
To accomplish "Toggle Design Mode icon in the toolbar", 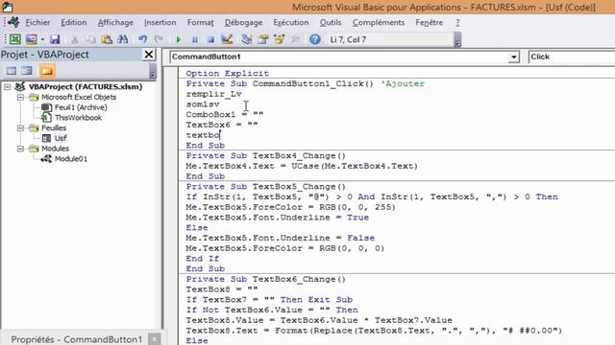I will tap(227, 39).
